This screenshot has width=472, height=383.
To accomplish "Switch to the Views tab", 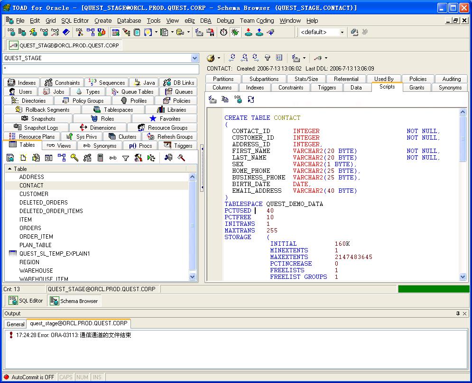I will [x=59, y=146].
